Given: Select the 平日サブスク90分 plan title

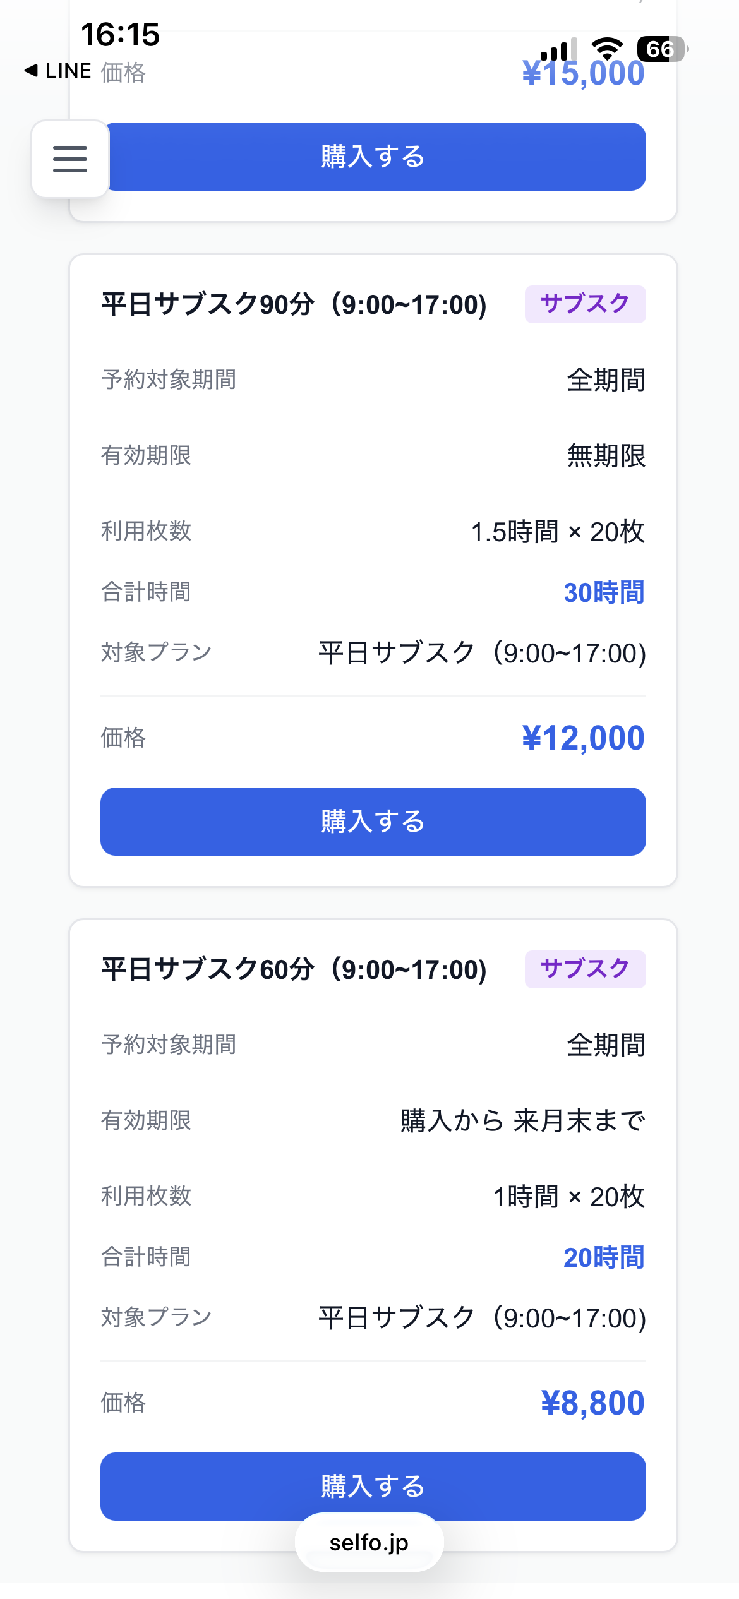Looking at the screenshot, I should click(294, 304).
